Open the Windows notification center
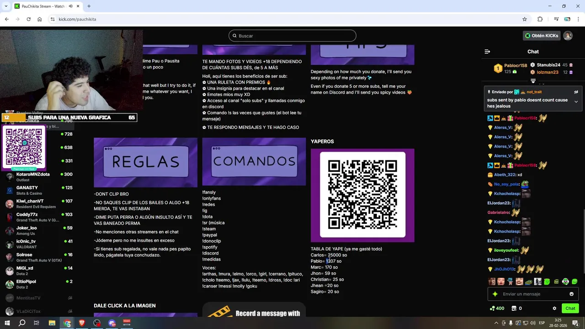This screenshot has height=329, width=585. tap(575, 323)
